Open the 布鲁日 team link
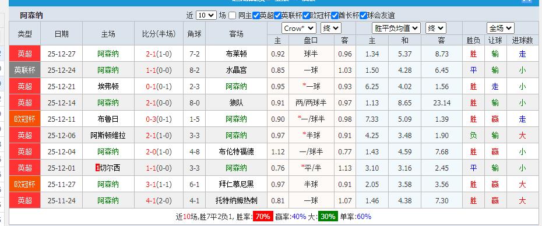 click(x=108, y=119)
